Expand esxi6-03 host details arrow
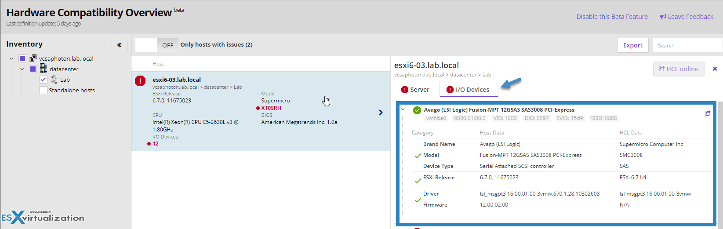This screenshot has width=723, height=229. point(381,113)
